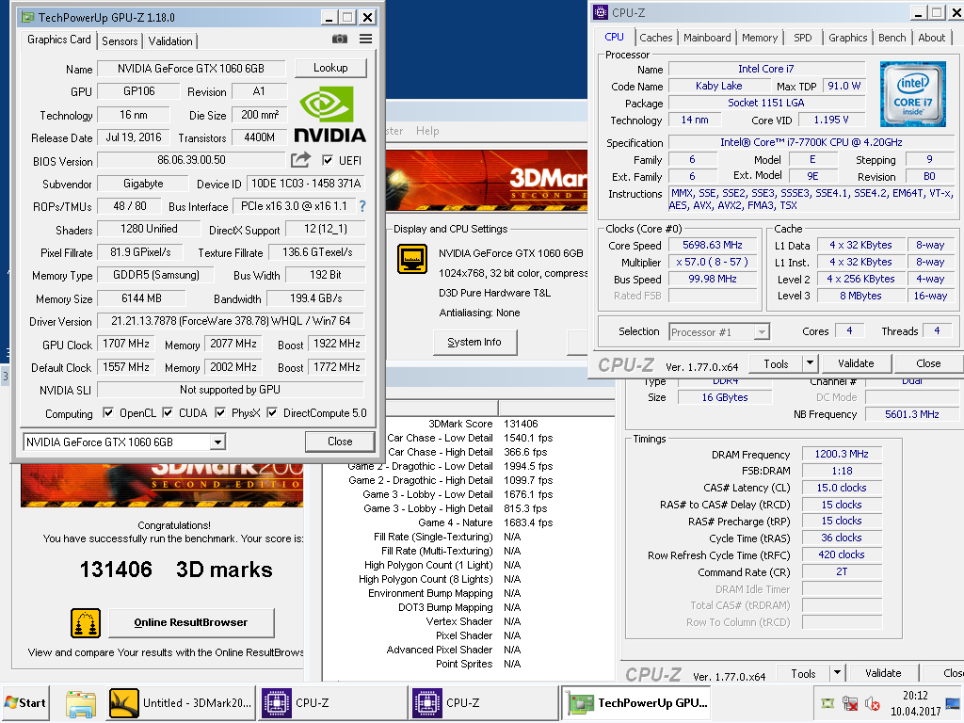964x723 pixels.
Task: Click the Car Chase - High Detail result row
Action: point(469,452)
